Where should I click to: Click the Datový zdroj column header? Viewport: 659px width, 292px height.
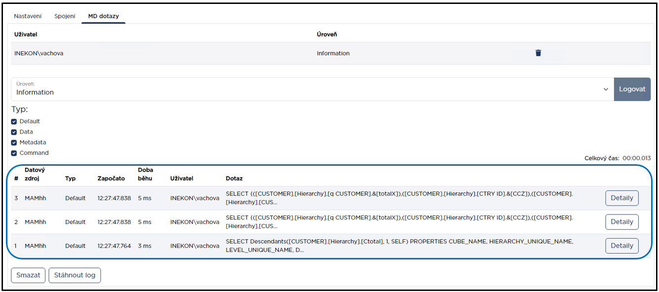click(35, 174)
